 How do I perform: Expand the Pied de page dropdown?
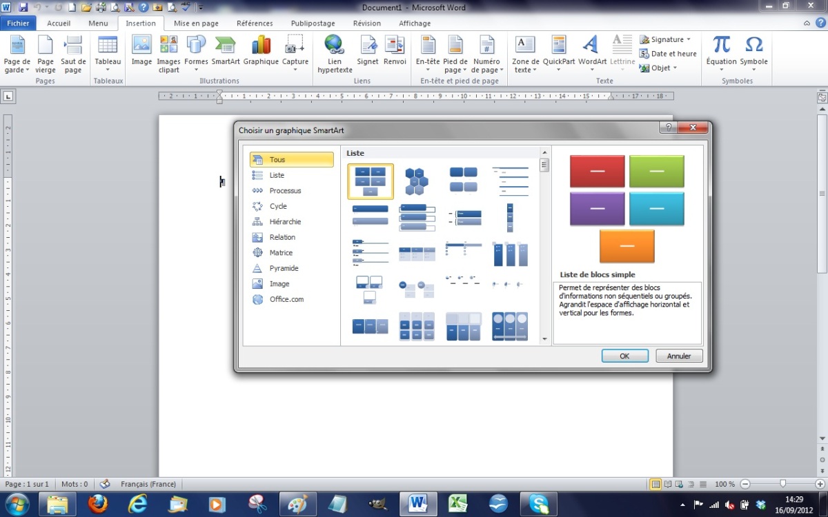[x=455, y=54]
